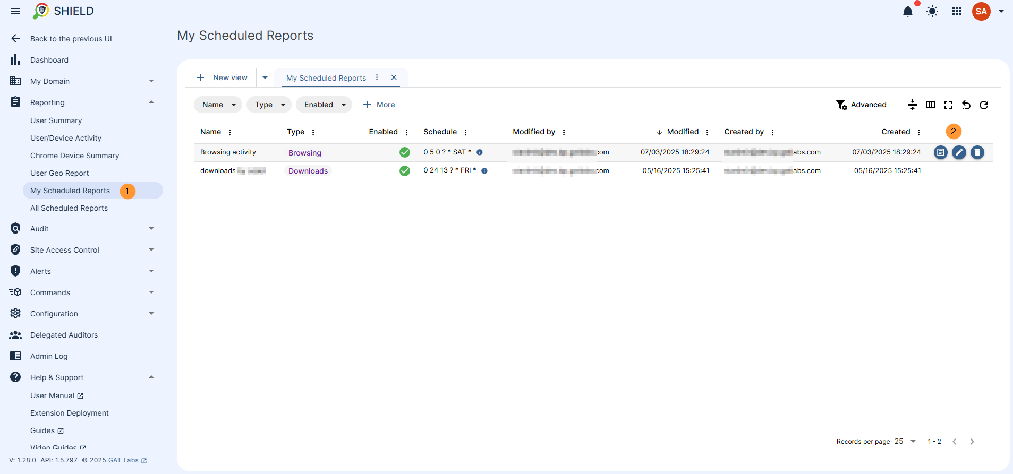Viewport: 1013px width, 474px height.
Task: Expand the Configuration section
Action: coord(151,314)
